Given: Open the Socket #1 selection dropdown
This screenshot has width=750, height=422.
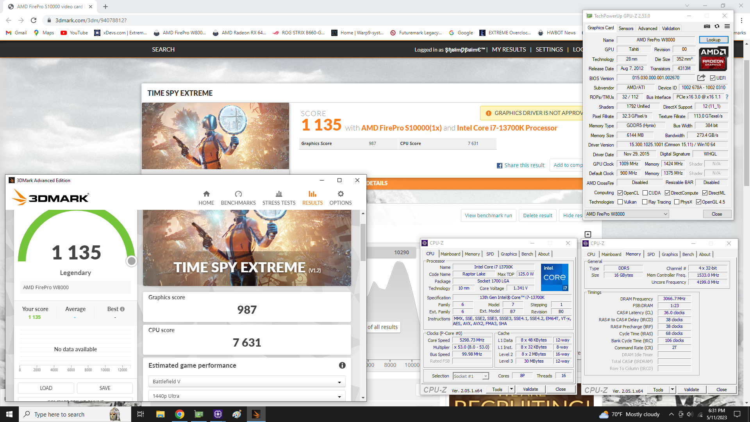Looking at the screenshot, I should coord(471,376).
